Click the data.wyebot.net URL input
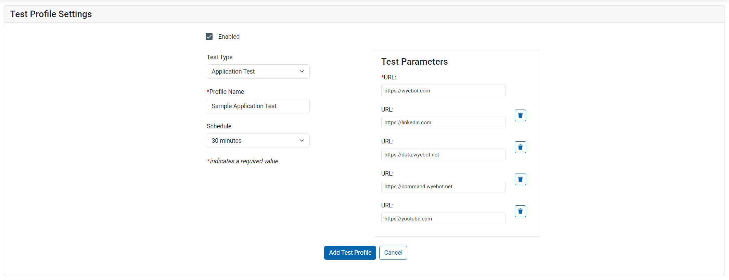The width and height of the screenshot is (729, 280). [443, 154]
